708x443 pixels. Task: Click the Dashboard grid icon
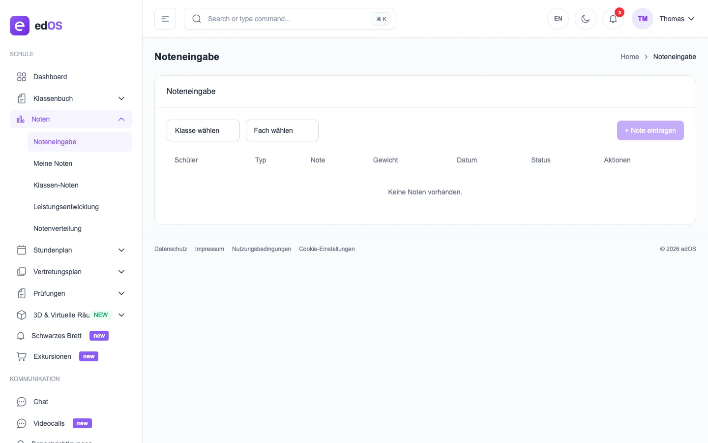pyautogui.click(x=22, y=77)
